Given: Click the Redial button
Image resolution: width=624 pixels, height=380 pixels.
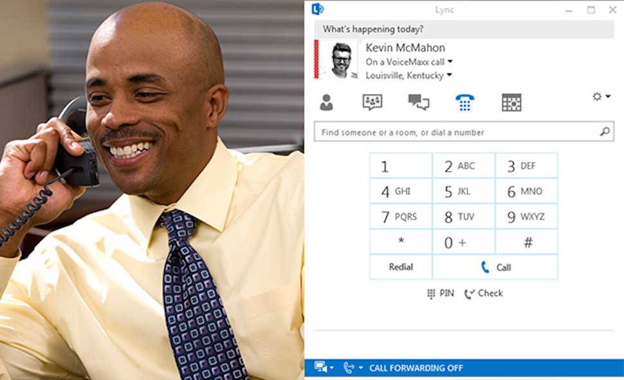Looking at the screenshot, I should [x=401, y=267].
